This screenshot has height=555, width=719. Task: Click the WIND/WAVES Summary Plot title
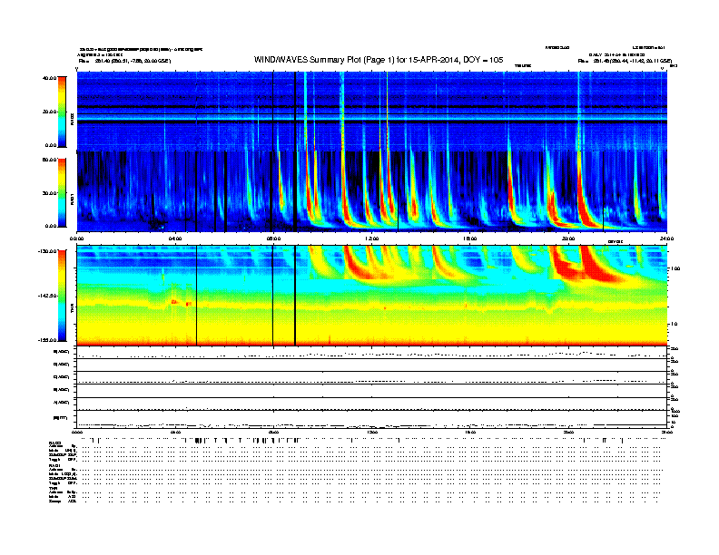(379, 60)
